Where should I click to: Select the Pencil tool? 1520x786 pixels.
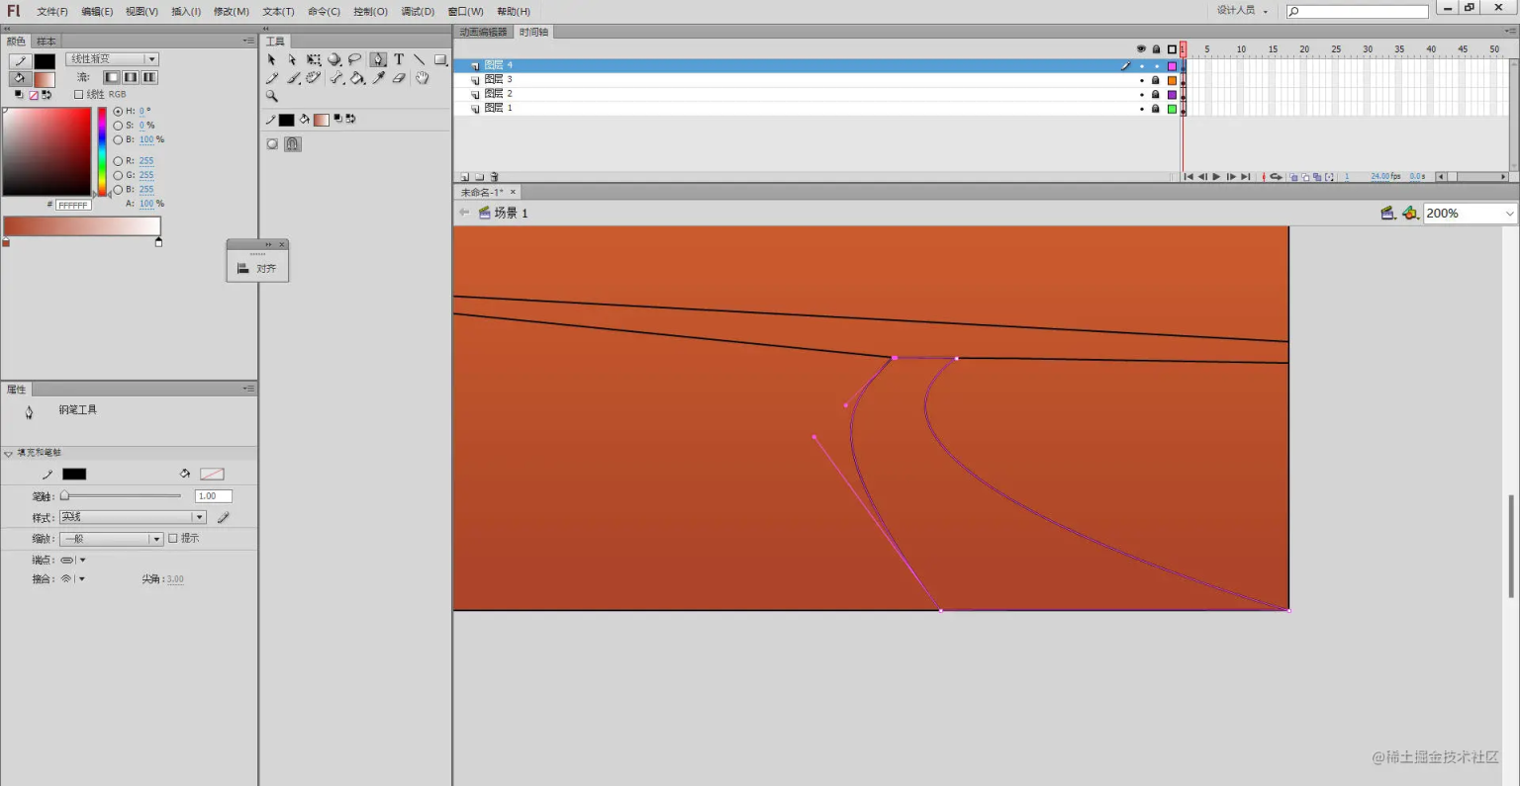tap(271, 78)
